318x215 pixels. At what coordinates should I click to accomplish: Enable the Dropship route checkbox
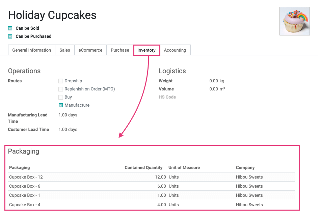[x=61, y=81]
